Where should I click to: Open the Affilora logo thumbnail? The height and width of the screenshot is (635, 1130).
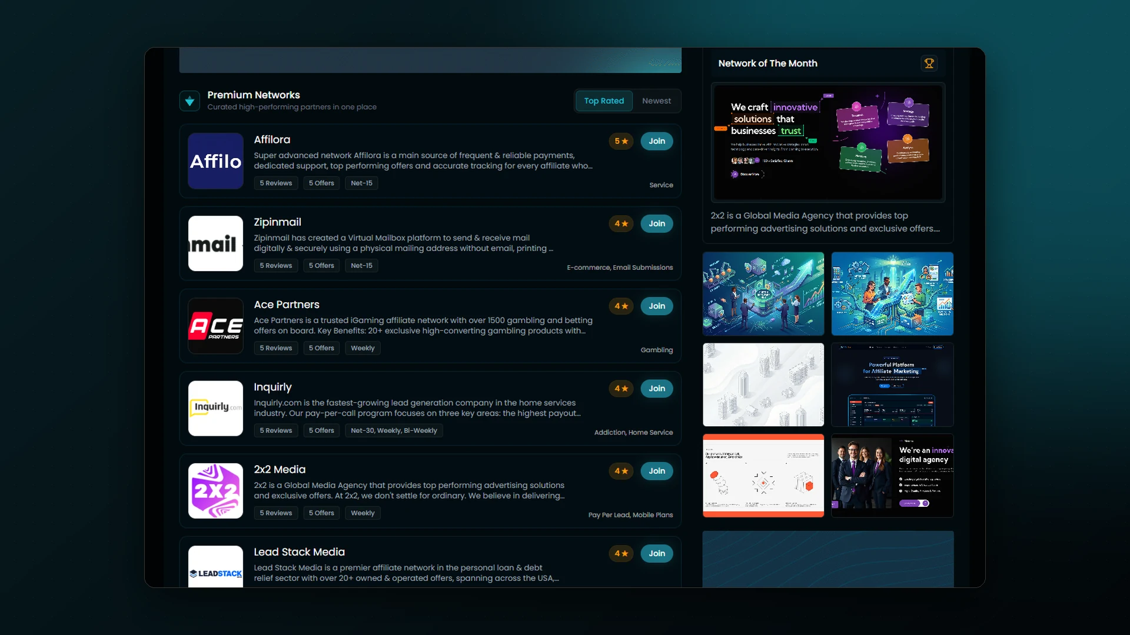tap(215, 161)
